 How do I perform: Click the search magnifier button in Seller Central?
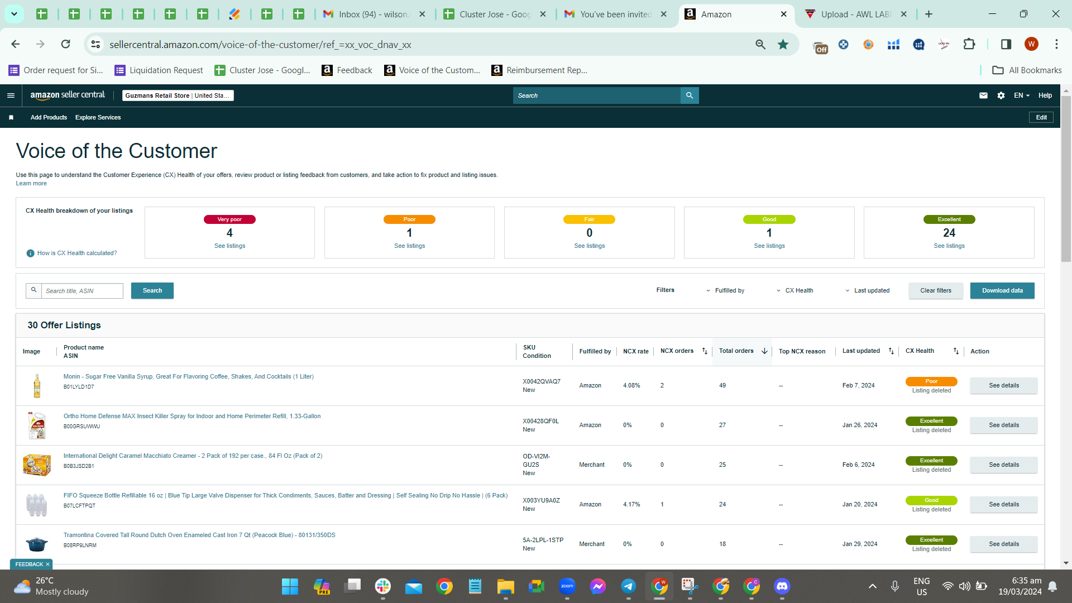[x=690, y=95]
